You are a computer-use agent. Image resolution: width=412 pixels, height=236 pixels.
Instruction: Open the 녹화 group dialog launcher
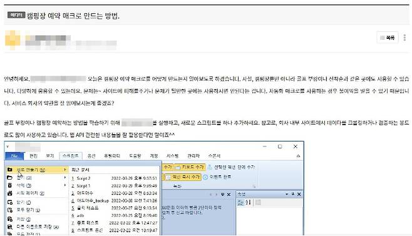click(254, 187)
